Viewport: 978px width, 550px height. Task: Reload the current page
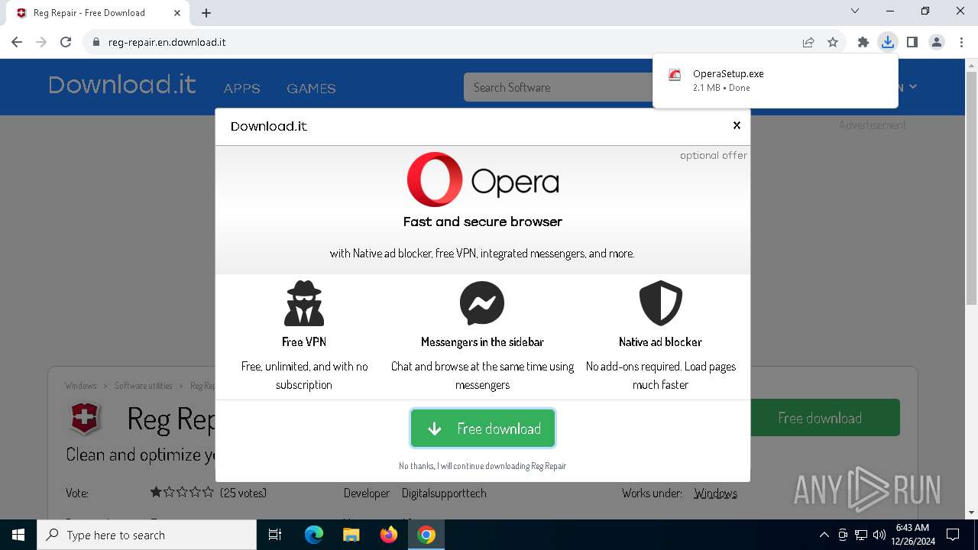pos(66,42)
